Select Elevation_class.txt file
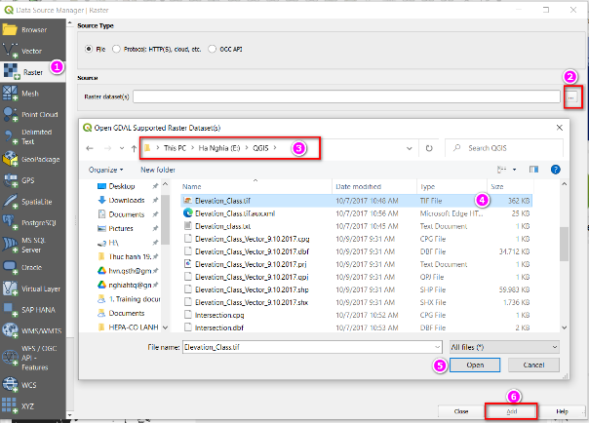 pyautogui.click(x=356, y=226)
